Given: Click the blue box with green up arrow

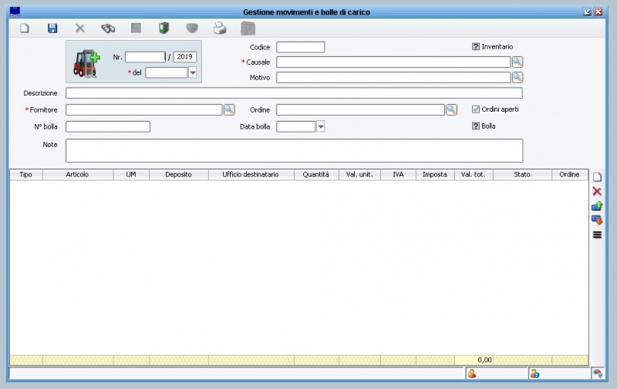Looking at the screenshot, I should tap(596, 206).
